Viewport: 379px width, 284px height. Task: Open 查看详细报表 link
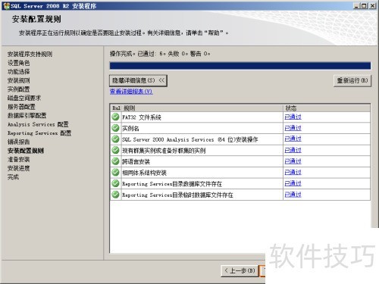tap(131, 92)
